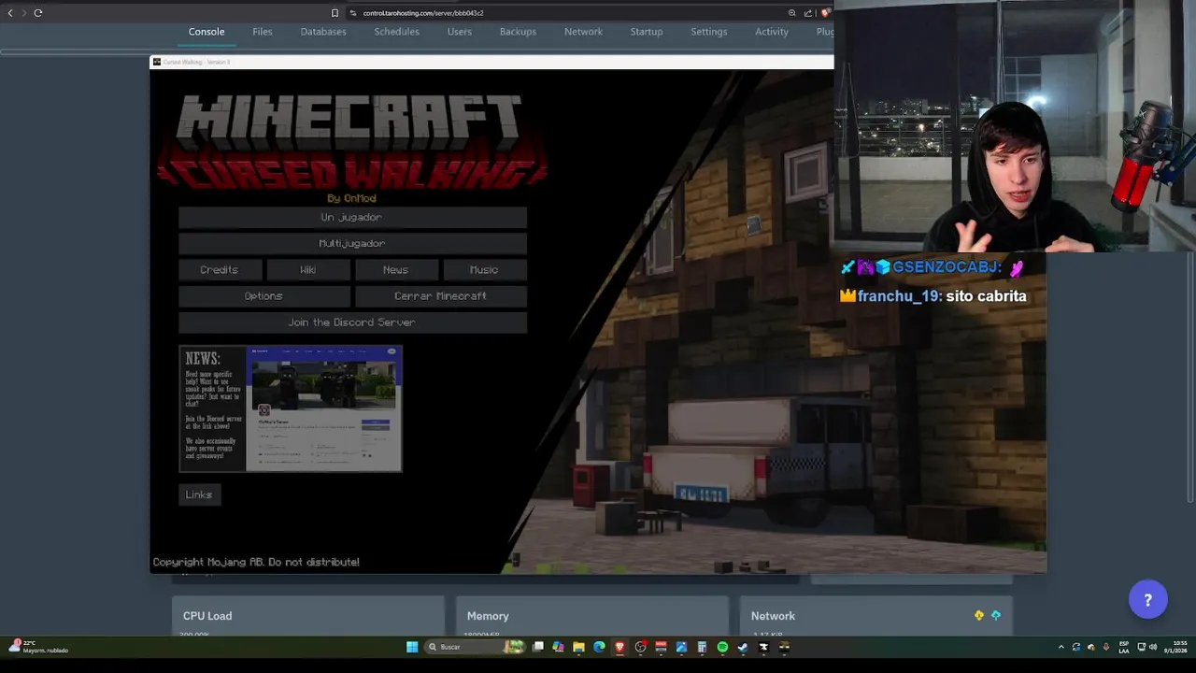
Task: Select the address bar URL
Action: tap(423, 13)
